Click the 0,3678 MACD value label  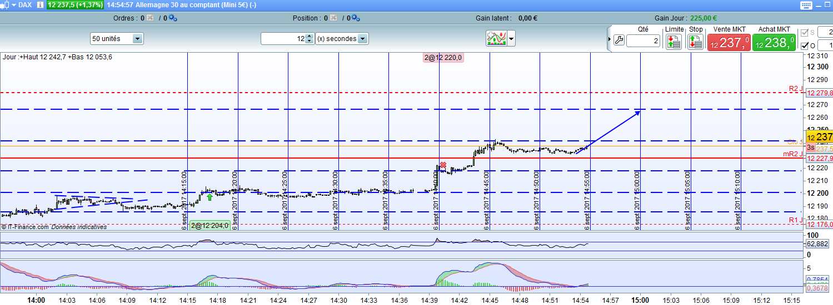(818, 288)
